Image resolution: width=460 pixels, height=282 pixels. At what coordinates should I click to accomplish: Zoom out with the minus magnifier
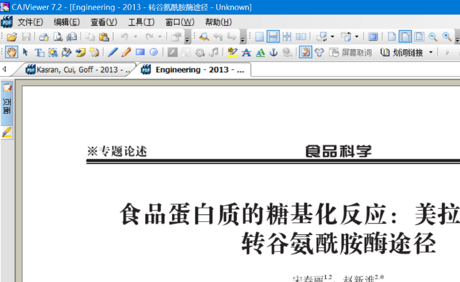point(433,37)
